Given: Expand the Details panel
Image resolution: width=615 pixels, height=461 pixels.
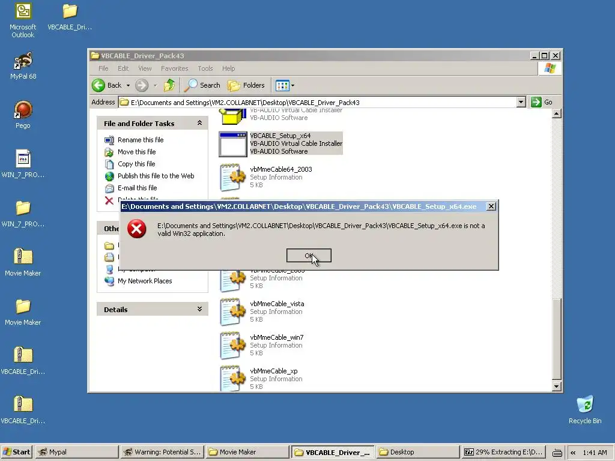Looking at the screenshot, I should (199, 309).
